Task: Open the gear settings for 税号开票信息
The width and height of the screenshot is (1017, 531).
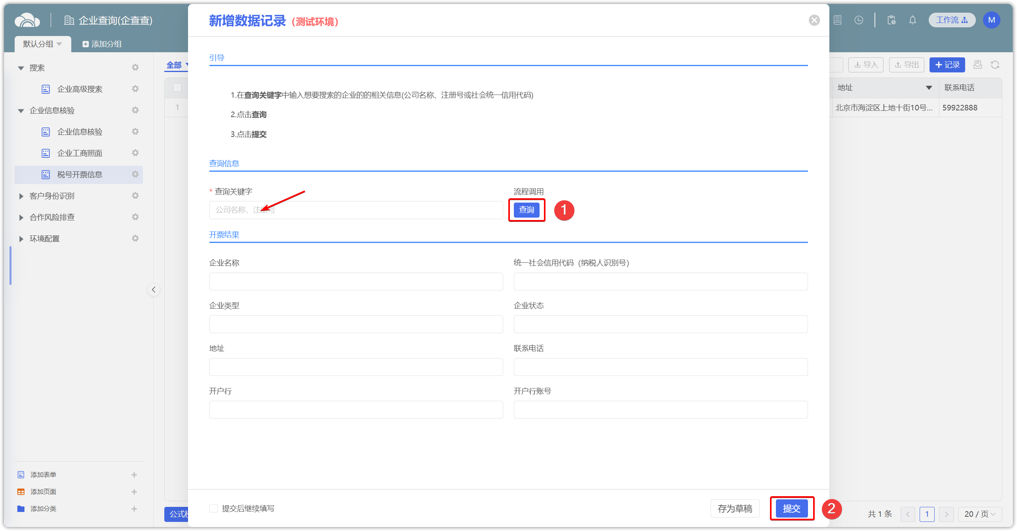Action: [x=135, y=174]
